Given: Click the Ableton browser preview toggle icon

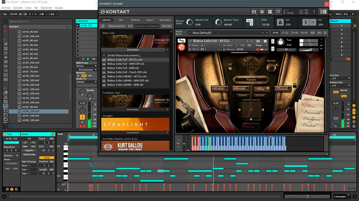Looking at the screenshot, I should click(x=10, y=126).
